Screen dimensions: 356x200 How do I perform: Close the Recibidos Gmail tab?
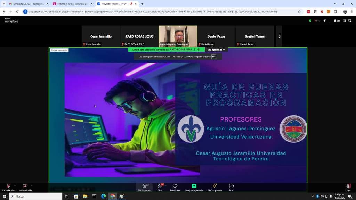47,4
